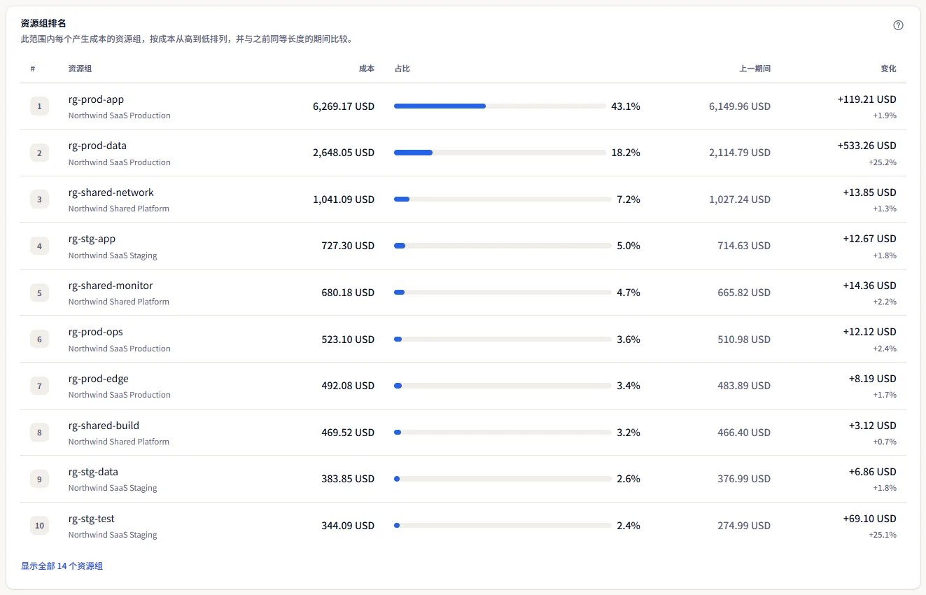Click the 6,269.17 USD cost value
Image resolution: width=926 pixels, height=595 pixels.
tap(344, 106)
